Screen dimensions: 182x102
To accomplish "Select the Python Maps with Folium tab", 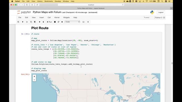I will 91,8.
